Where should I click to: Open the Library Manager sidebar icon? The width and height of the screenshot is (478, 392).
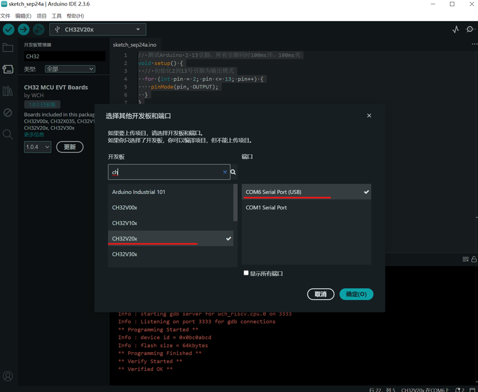pyautogui.click(x=8, y=91)
